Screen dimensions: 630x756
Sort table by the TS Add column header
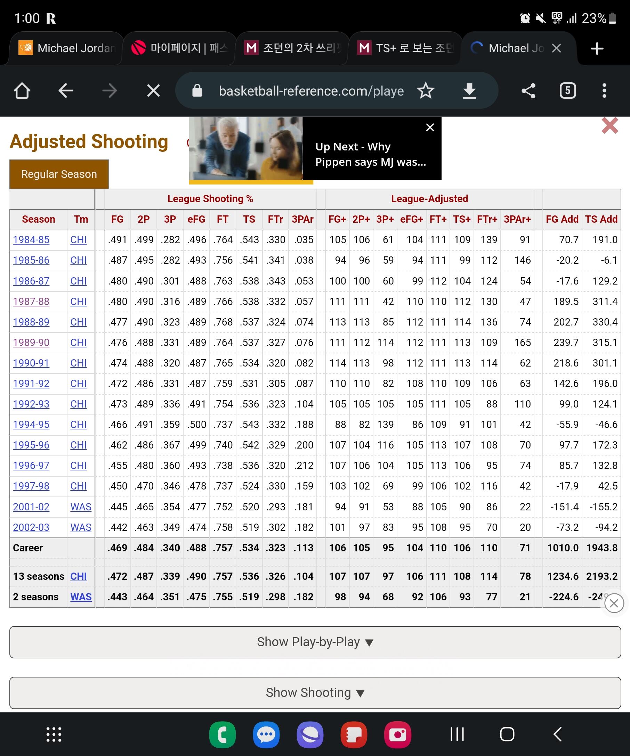601,219
